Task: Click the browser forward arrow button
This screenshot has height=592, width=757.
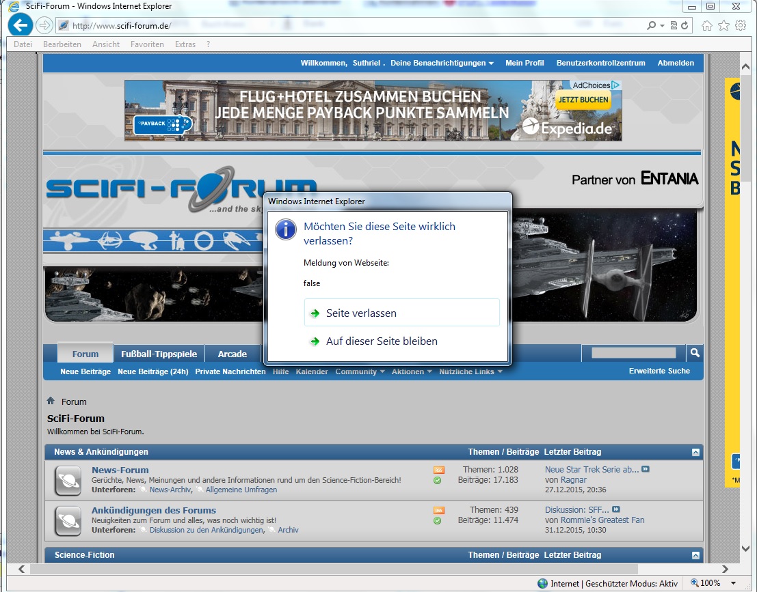Action: click(x=44, y=26)
